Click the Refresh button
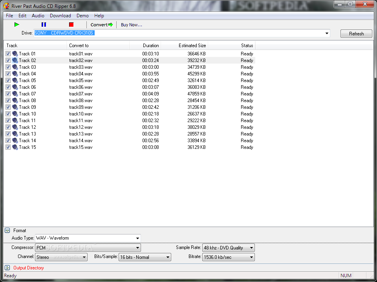Image resolution: width=377 pixels, height=282 pixels. [356, 34]
